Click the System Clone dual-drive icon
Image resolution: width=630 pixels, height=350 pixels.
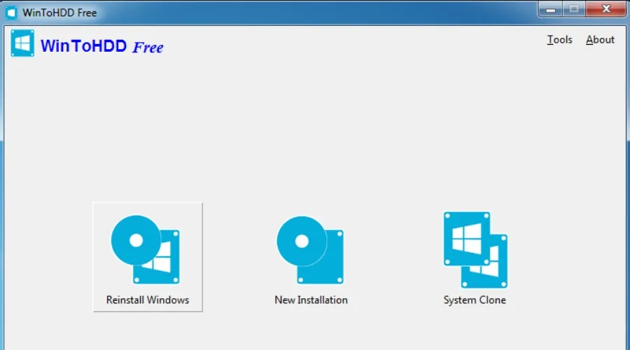coord(475,249)
